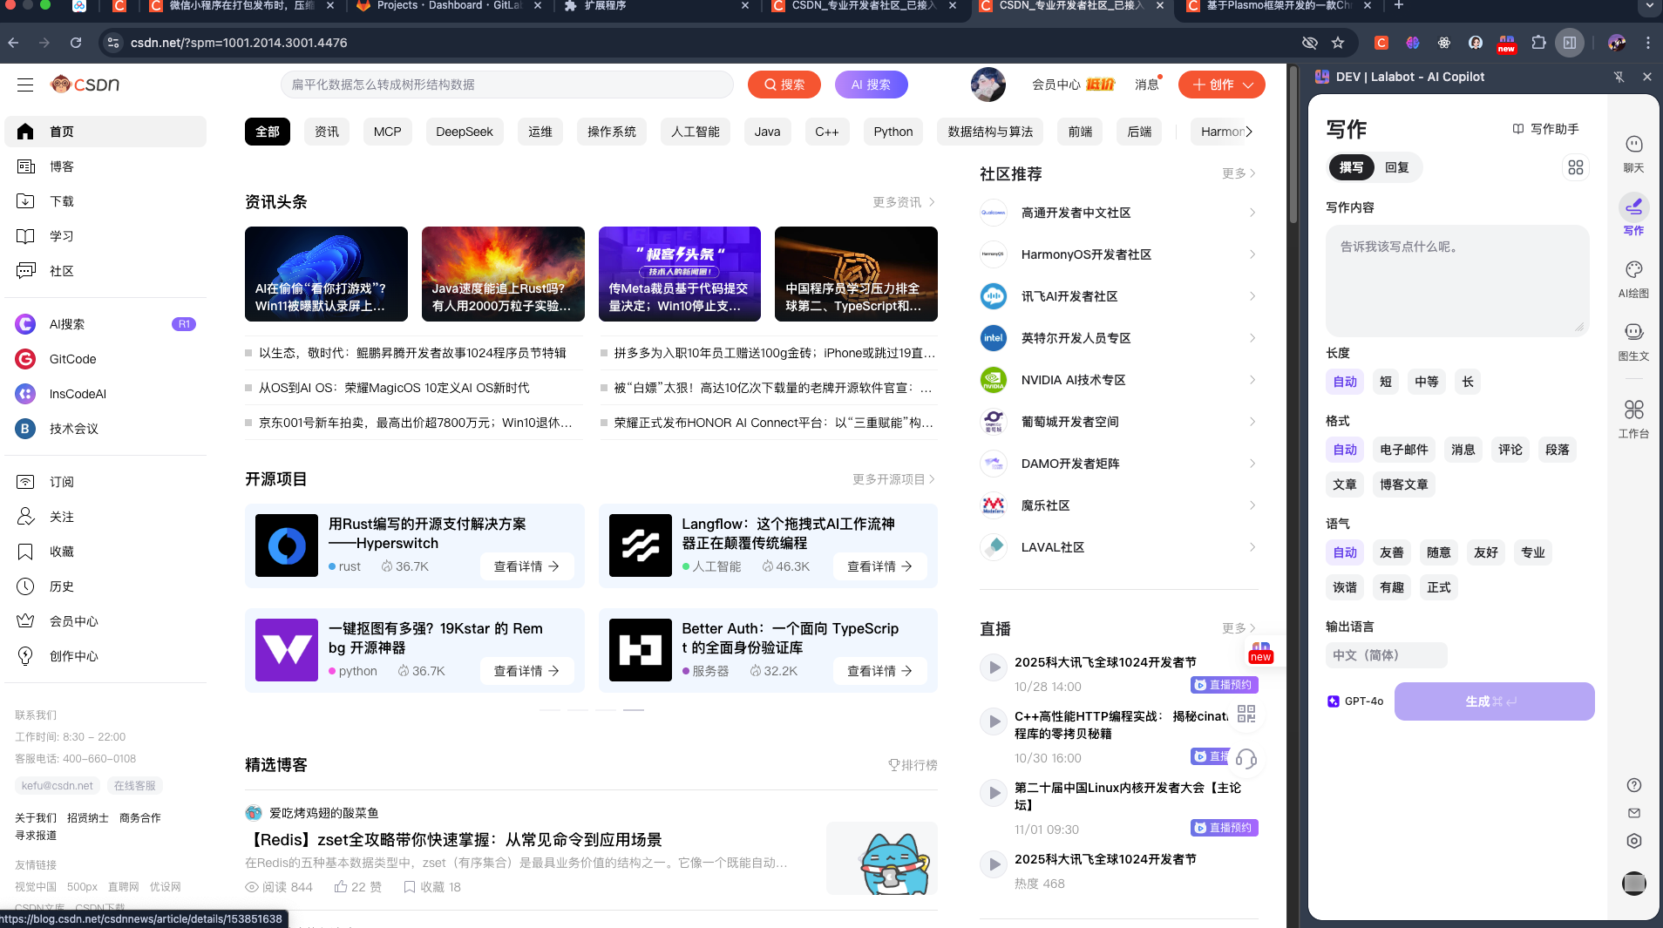This screenshot has width=1663, height=928.
Task: Switch to 图生文 in the Copilot rail
Action: (1633, 340)
